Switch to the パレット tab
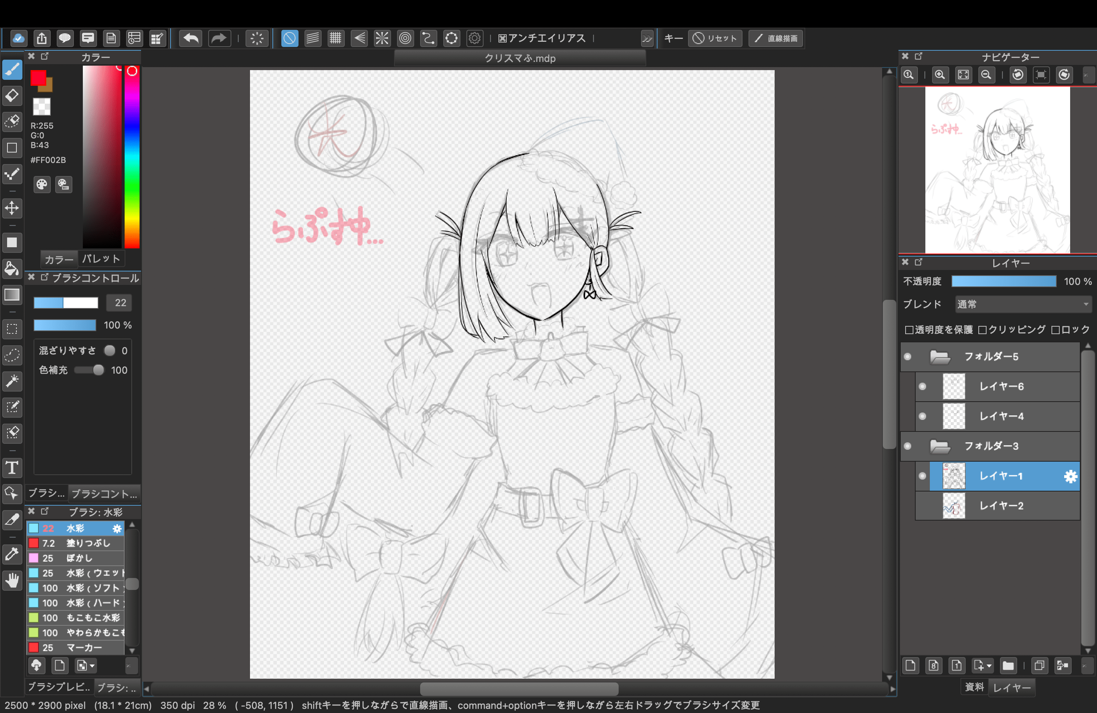1097x713 pixels. pos(101,259)
